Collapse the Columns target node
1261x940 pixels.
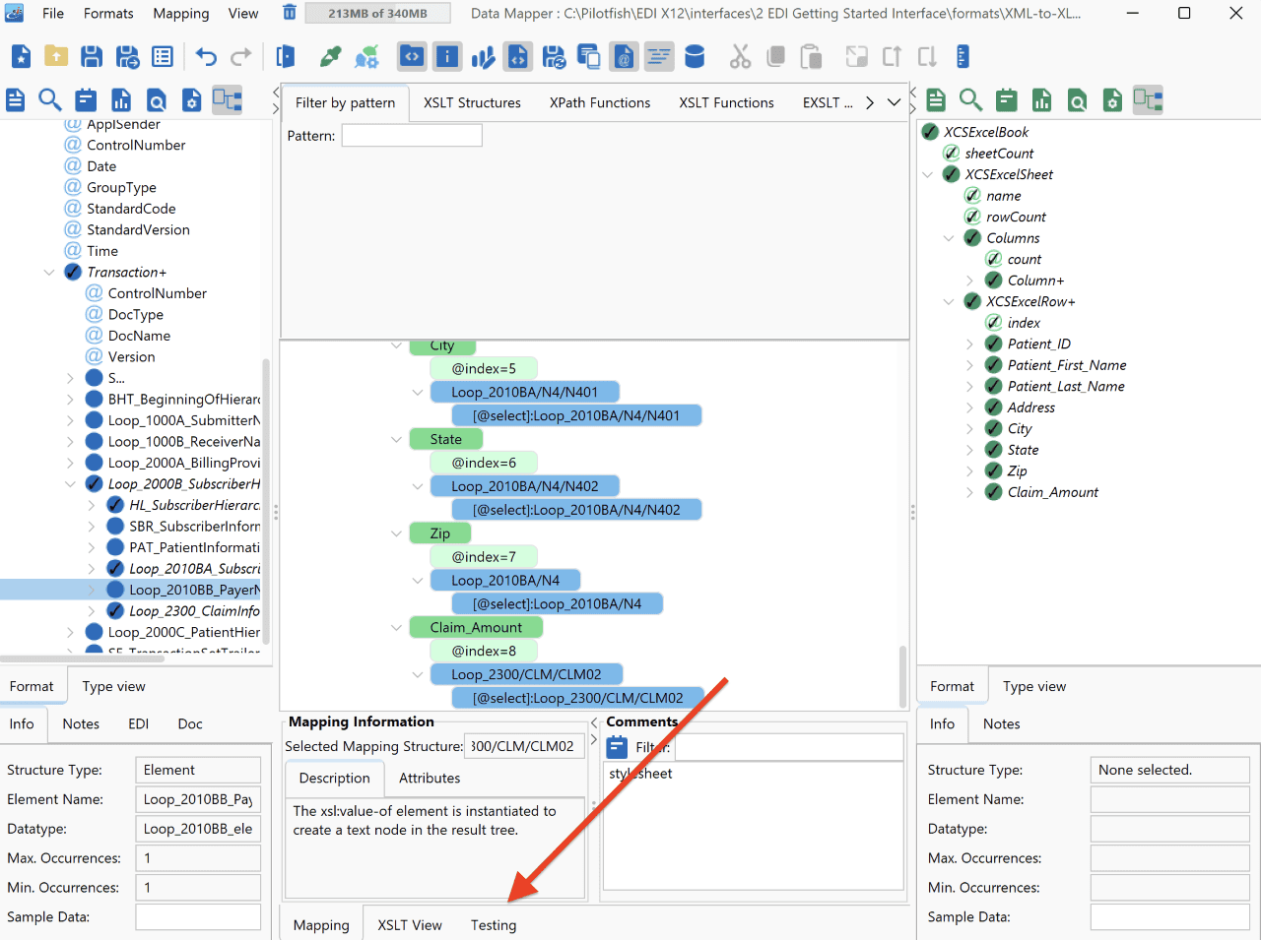click(x=949, y=238)
